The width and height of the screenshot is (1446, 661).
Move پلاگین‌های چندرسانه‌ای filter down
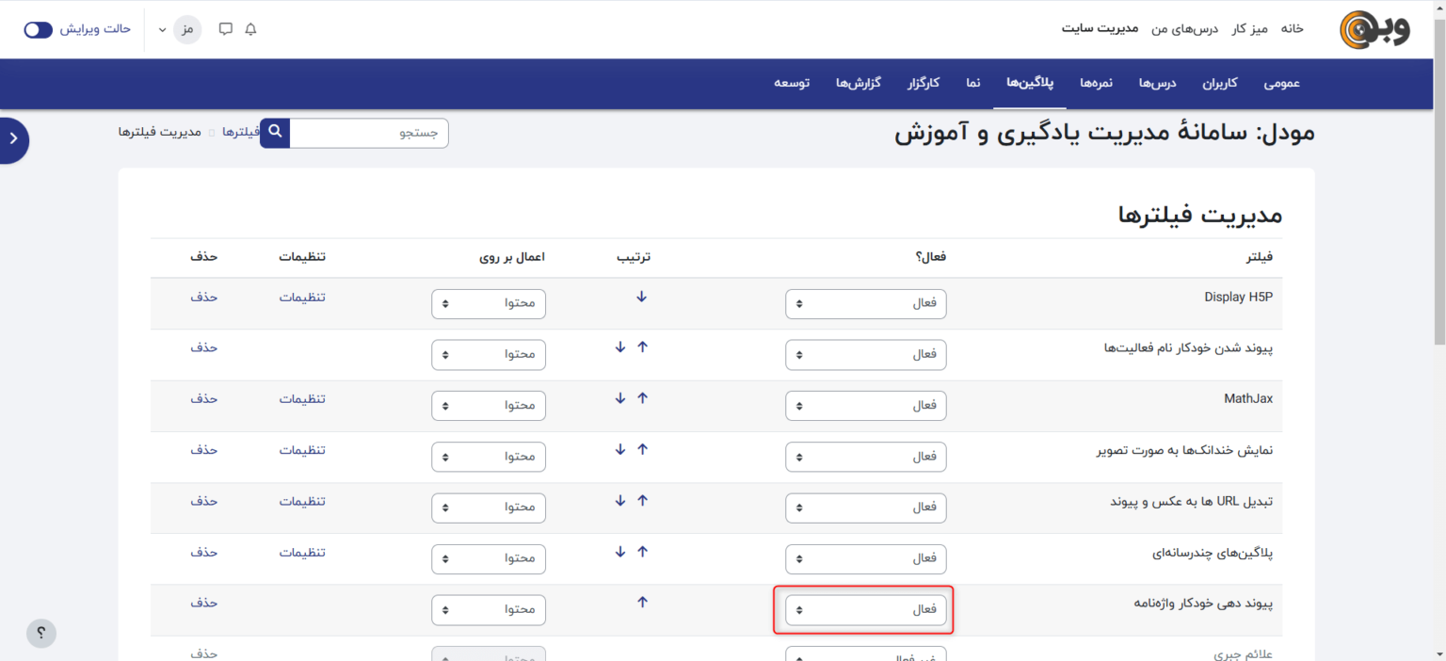pyautogui.click(x=620, y=552)
